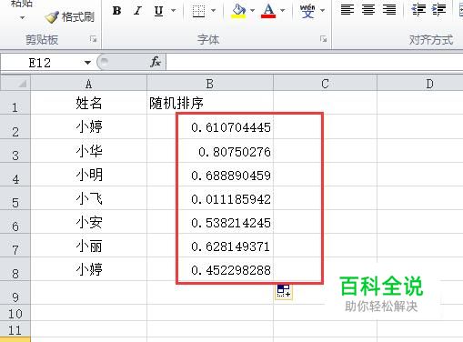The height and width of the screenshot is (342, 463).
Task: Select cell with value 0.80750276
Action: 210,151
